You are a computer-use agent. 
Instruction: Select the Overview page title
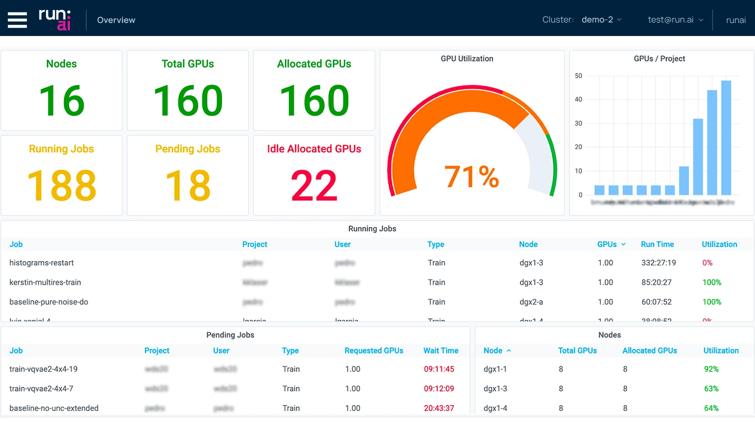116,20
